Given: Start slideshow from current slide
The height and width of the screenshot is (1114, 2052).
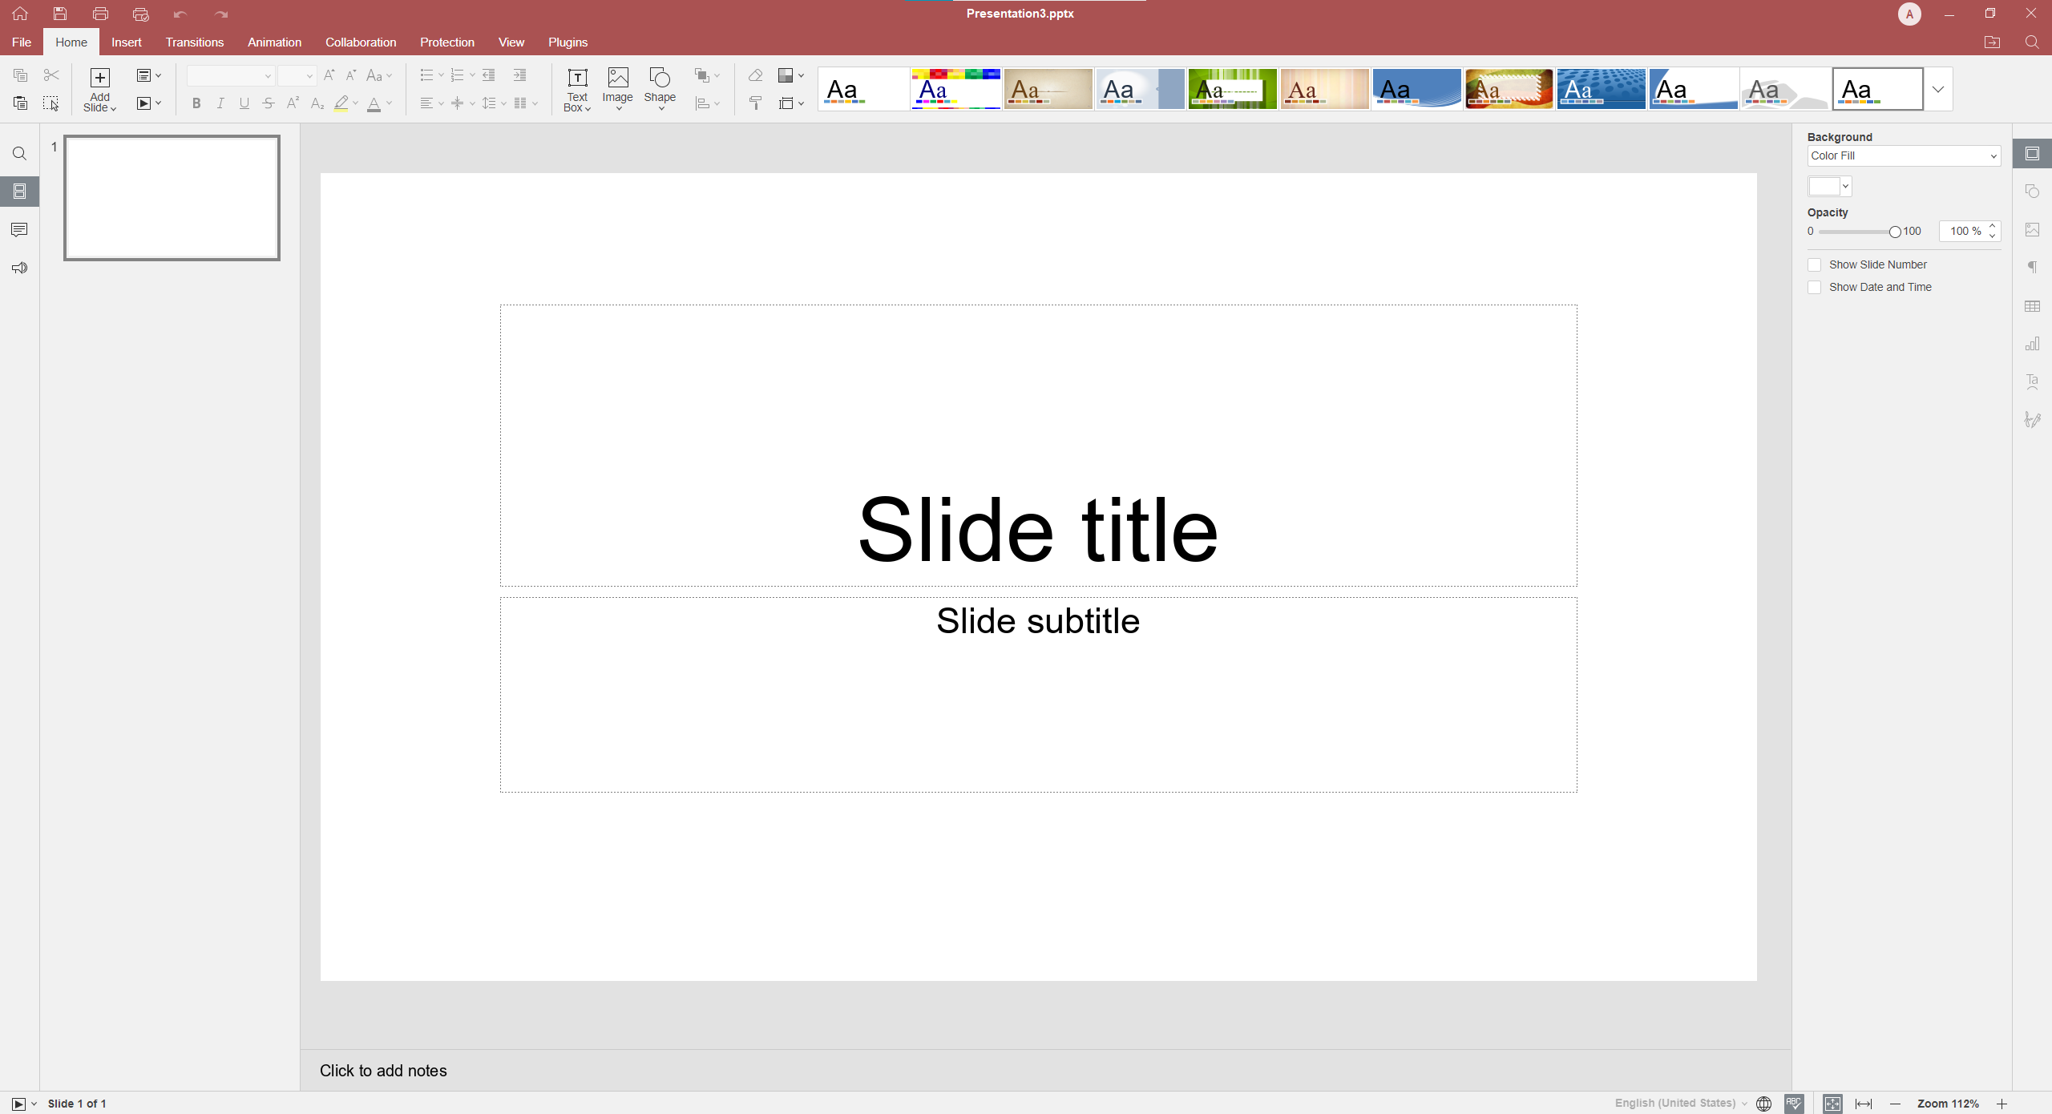Looking at the screenshot, I should coord(19,1104).
